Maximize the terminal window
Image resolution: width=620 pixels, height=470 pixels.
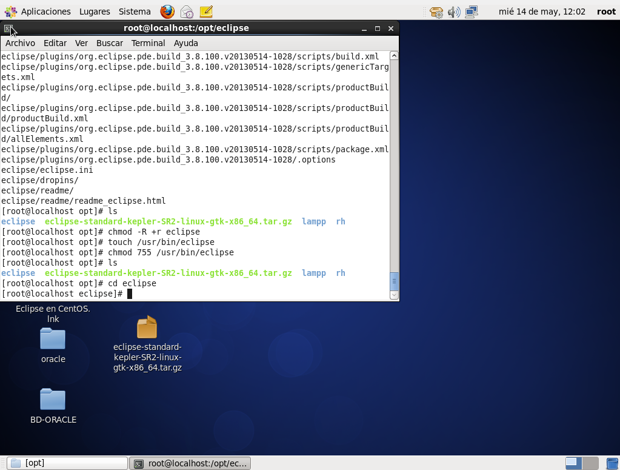378,29
